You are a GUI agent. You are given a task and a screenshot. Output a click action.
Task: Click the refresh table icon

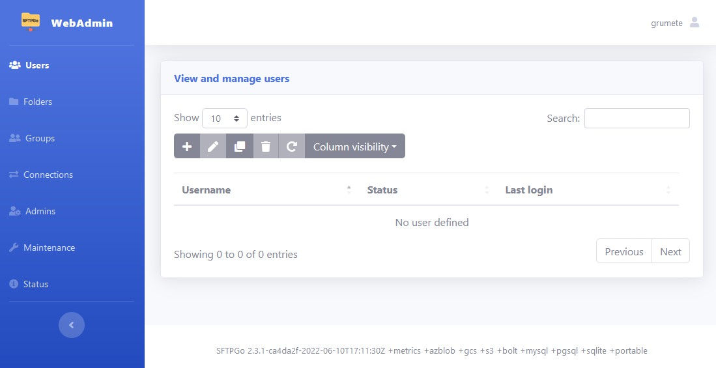[x=292, y=147]
